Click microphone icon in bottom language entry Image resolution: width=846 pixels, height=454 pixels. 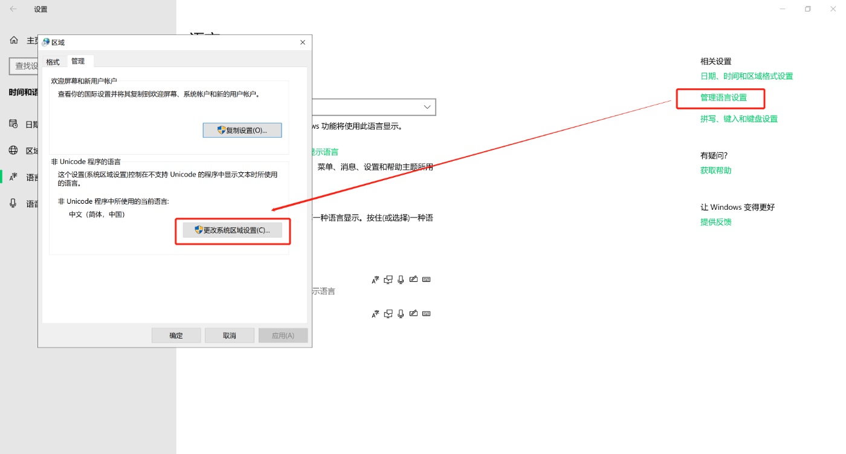pos(401,313)
